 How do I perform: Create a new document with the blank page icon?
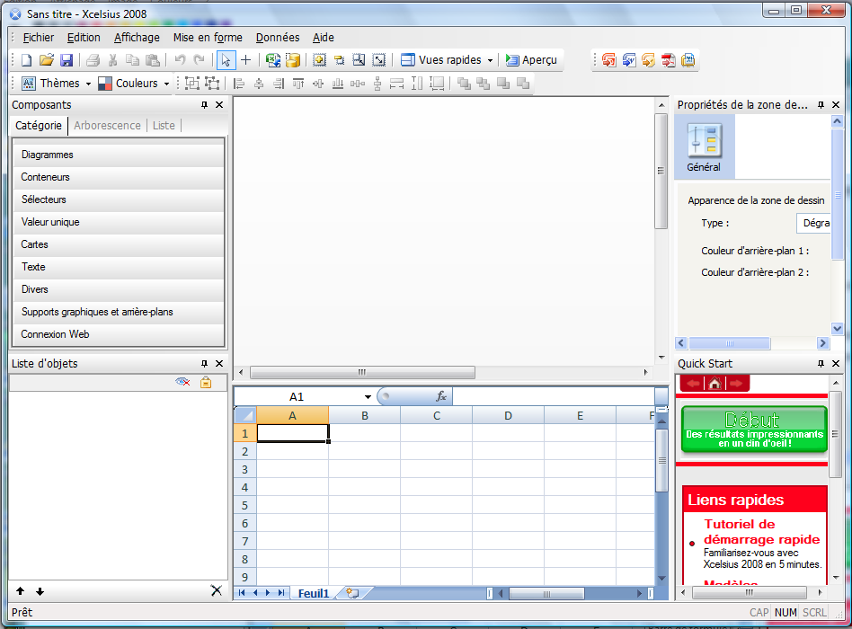coord(27,60)
